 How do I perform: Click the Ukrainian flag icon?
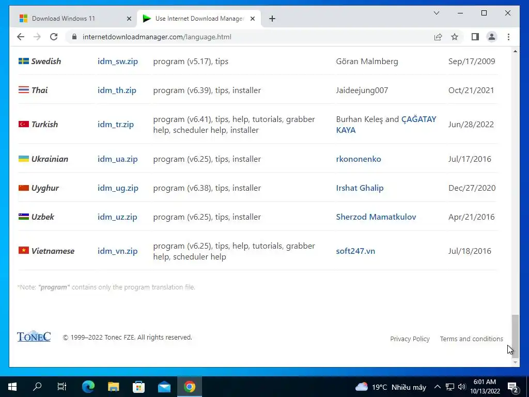(24, 159)
